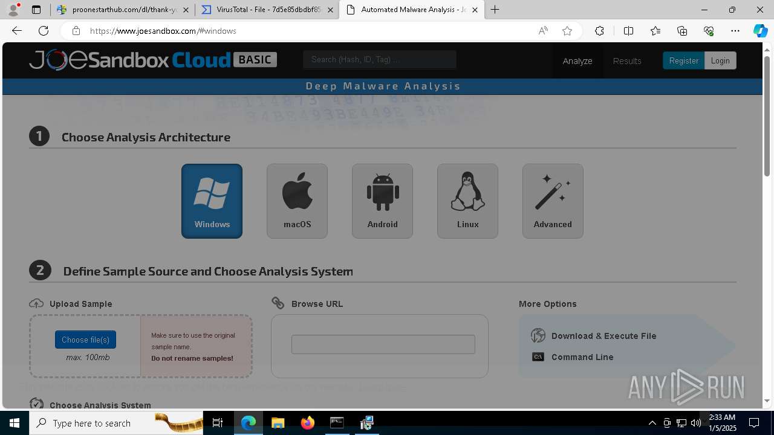Open the Command Line option
This screenshot has height=435, width=774.
coord(573,357)
